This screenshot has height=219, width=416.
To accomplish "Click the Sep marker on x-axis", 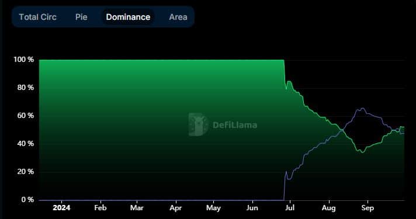I will [x=368, y=208].
